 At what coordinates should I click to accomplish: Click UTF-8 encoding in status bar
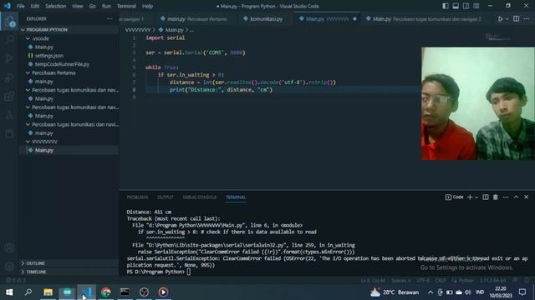[423, 280]
